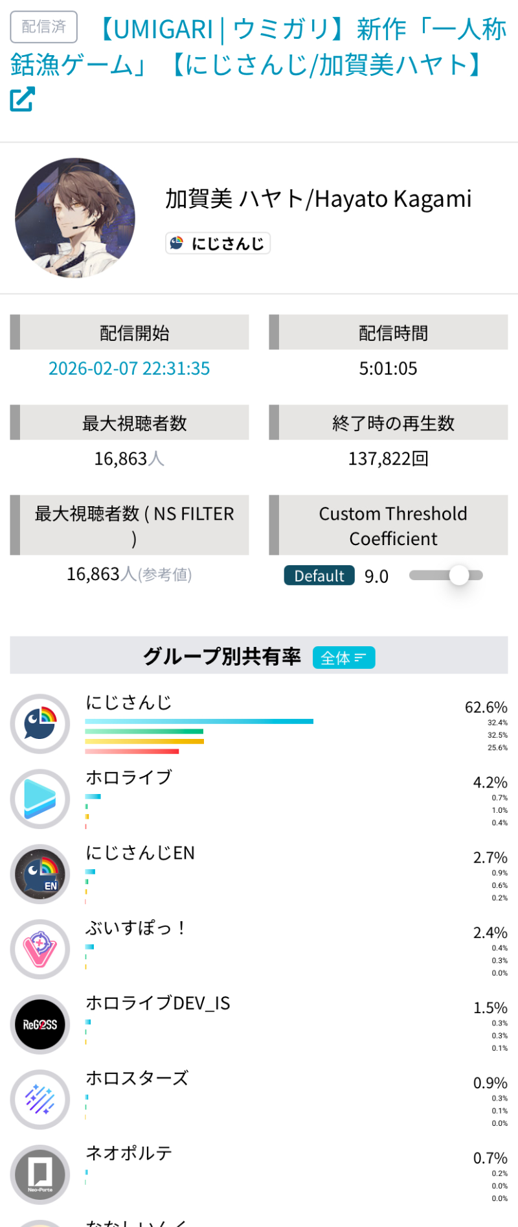Click the ホロライブ play-triangle icon

pos(40,799)
